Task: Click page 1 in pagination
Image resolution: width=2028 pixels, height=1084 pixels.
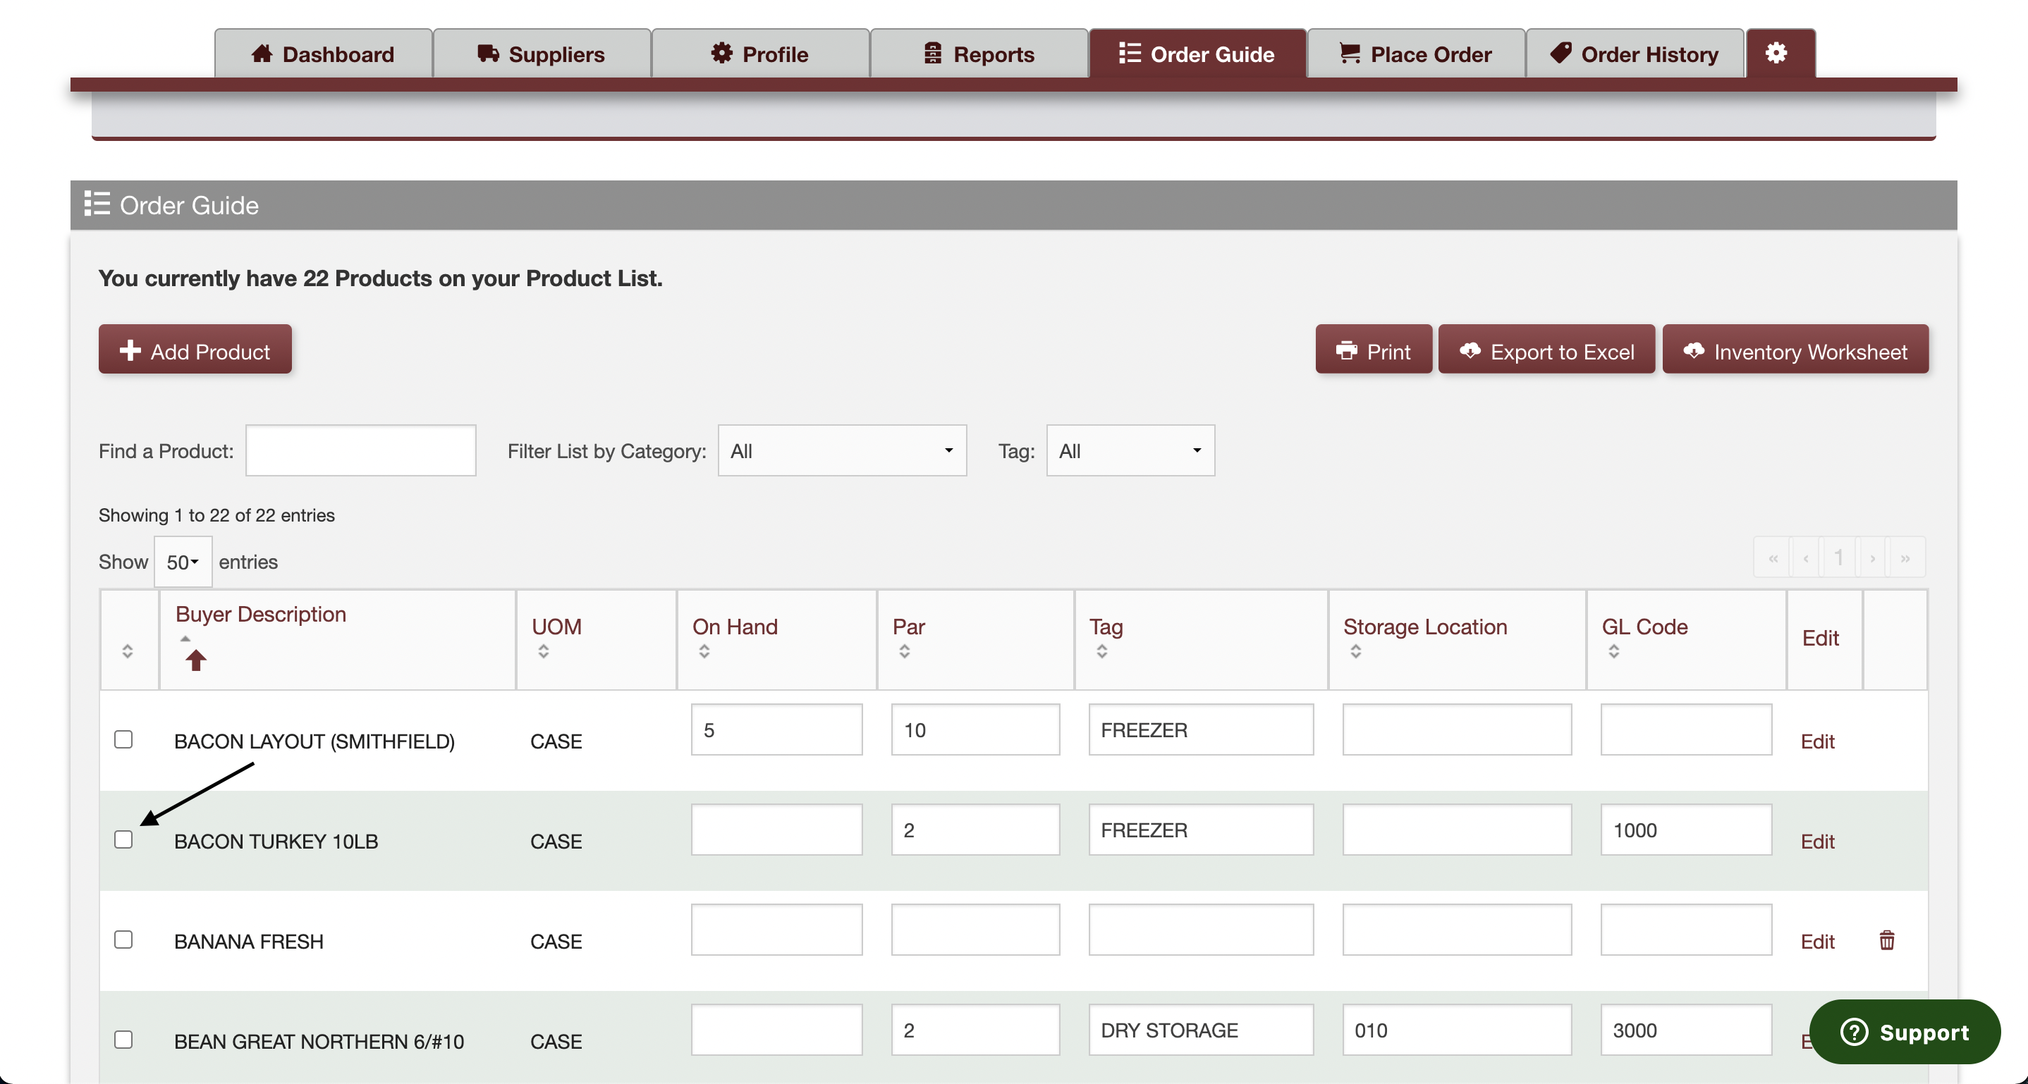Action: click(x=1838, y=558)
